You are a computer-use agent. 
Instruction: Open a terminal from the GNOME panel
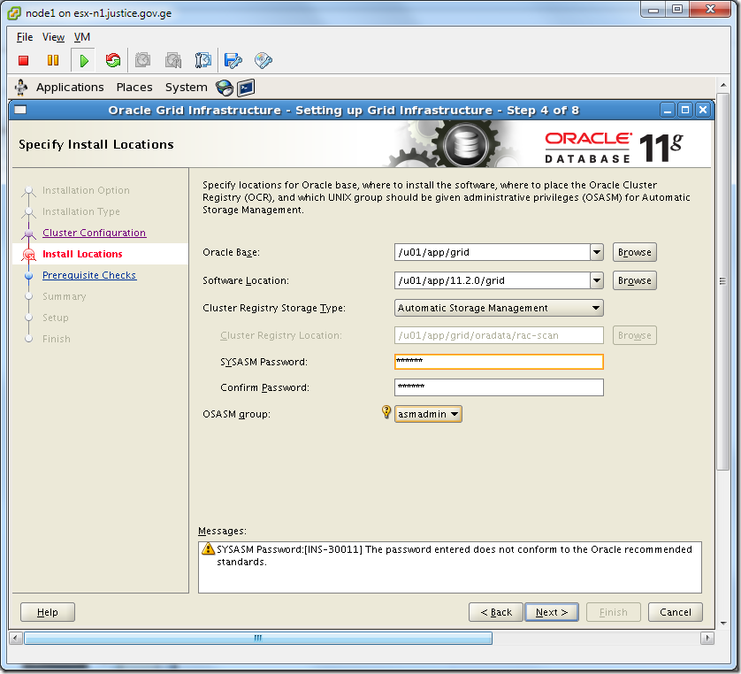coord(245,88)
